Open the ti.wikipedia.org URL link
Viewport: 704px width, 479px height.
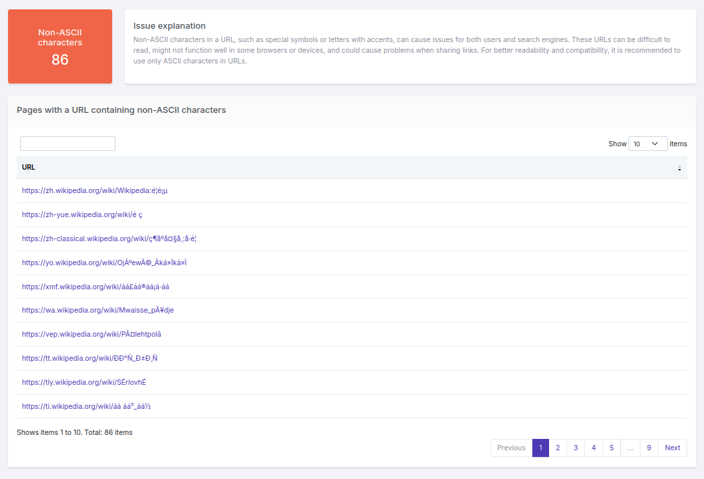[86, 406]
